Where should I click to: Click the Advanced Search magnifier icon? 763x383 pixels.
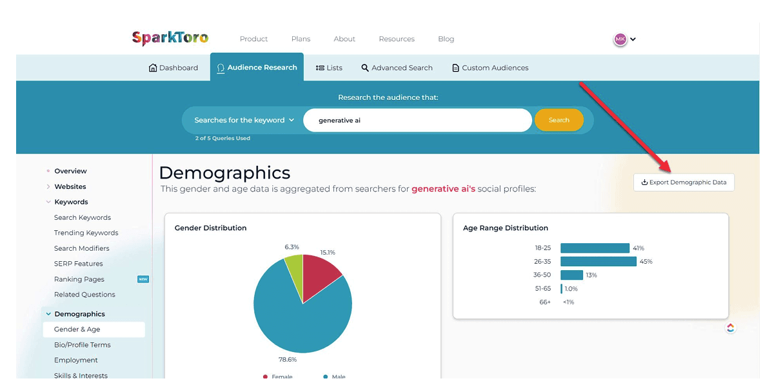(365, 68)
